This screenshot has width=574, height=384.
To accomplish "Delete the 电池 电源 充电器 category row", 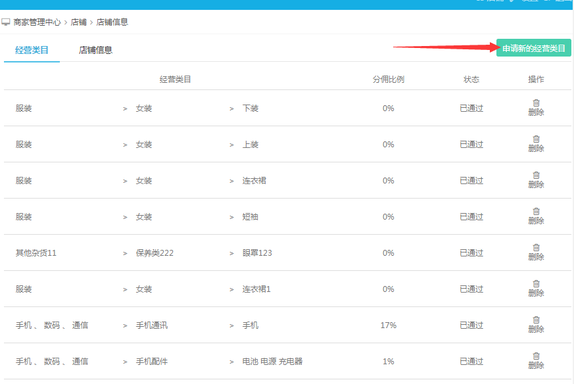I will (x=536, y=356).
